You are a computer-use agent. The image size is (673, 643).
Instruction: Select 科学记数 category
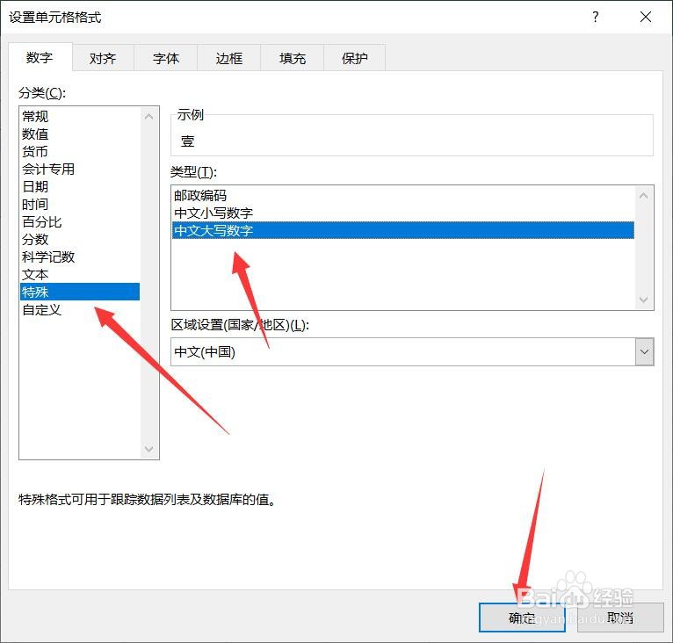80,257
